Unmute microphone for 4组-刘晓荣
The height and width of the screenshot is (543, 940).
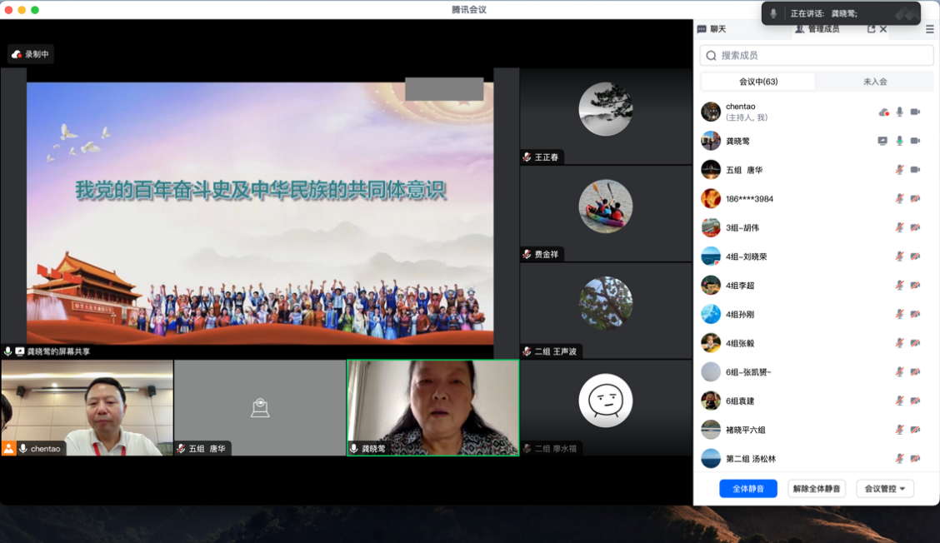[x=899, y=257]
